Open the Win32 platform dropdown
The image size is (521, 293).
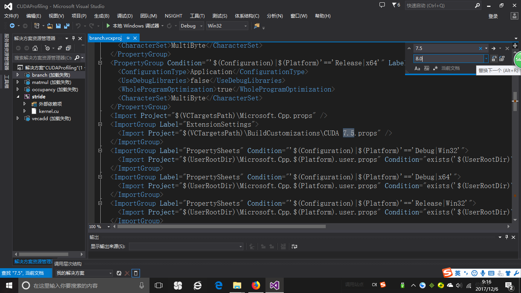click(227, 26)
